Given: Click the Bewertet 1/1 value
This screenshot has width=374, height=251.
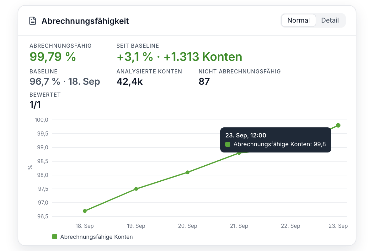Looking at the screenshot, I should click(35, 104).
